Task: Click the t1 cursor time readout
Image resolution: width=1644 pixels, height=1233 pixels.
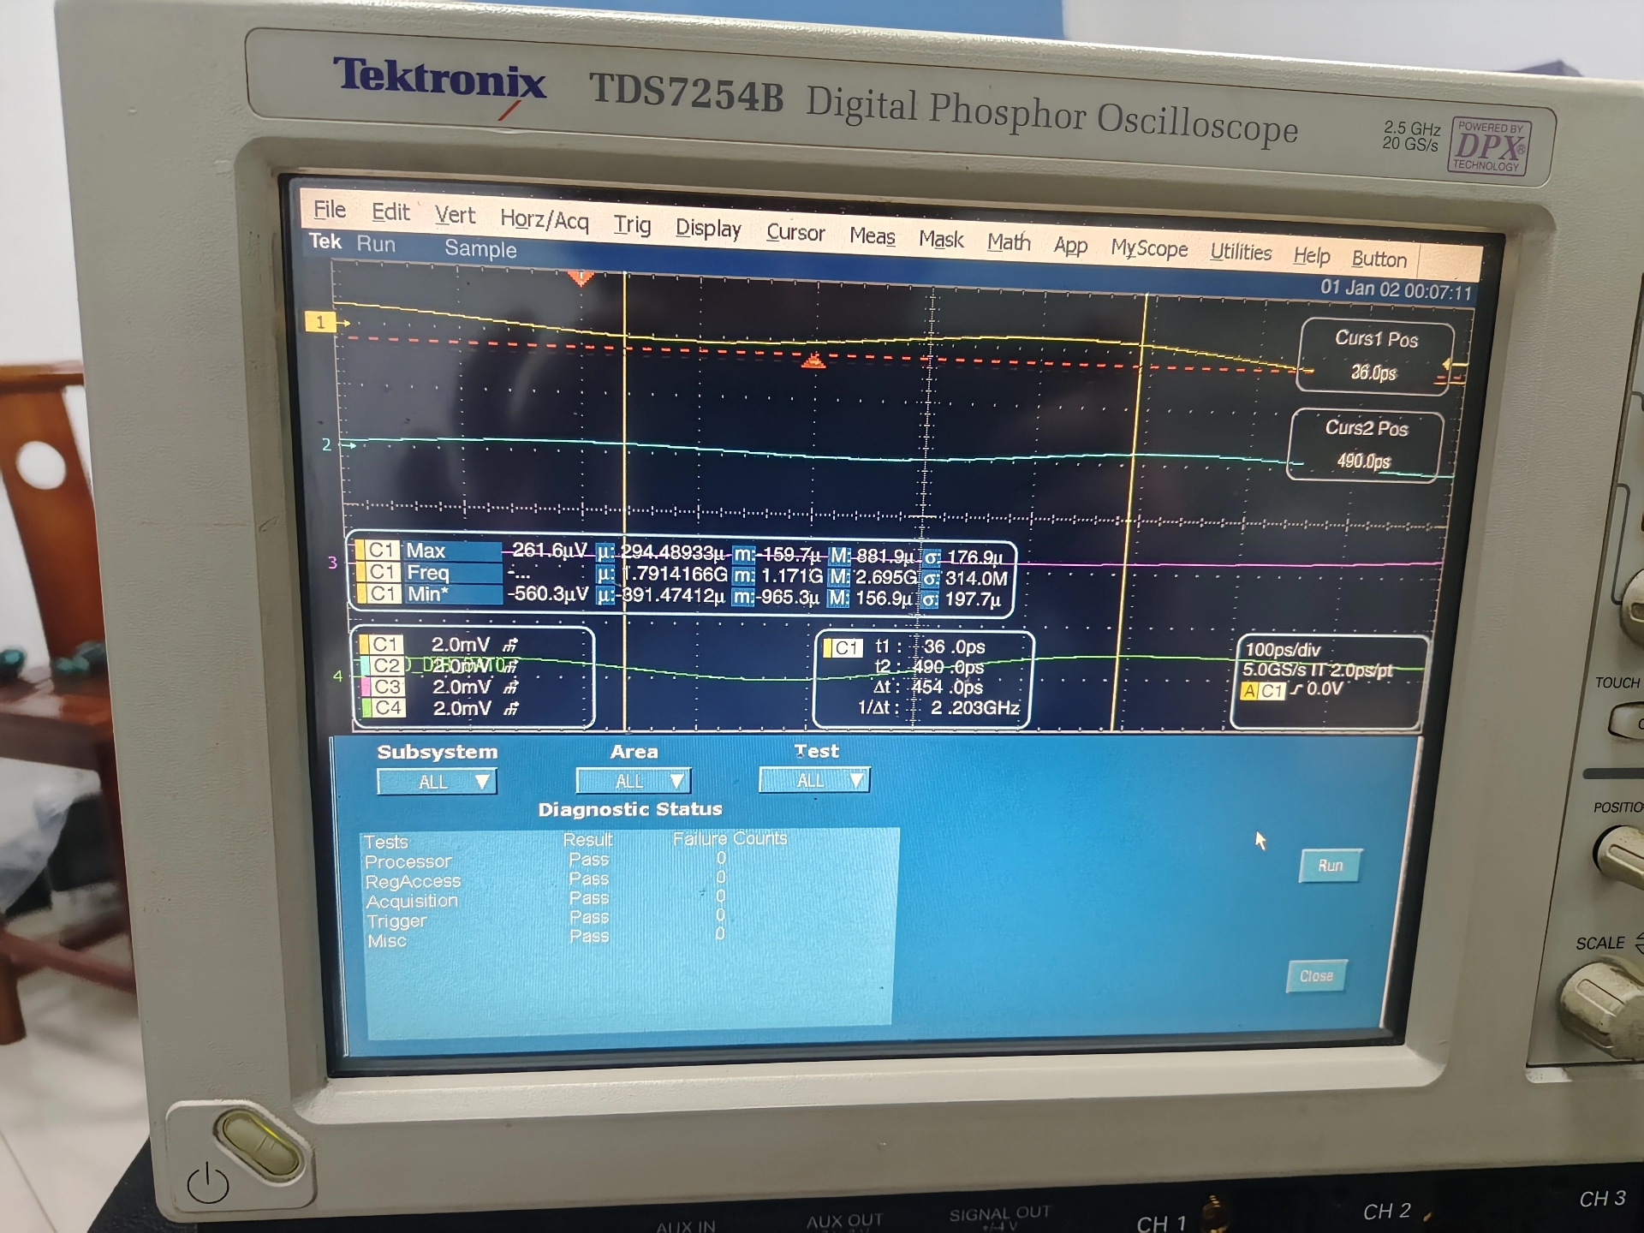Action: click(929, 647)
